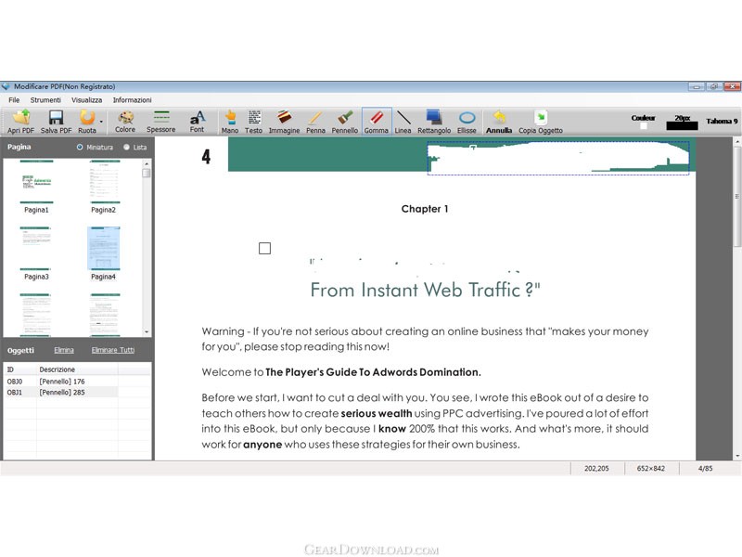742x557 pixels.
Task: Open the Font settings tool
Action: 197,122
